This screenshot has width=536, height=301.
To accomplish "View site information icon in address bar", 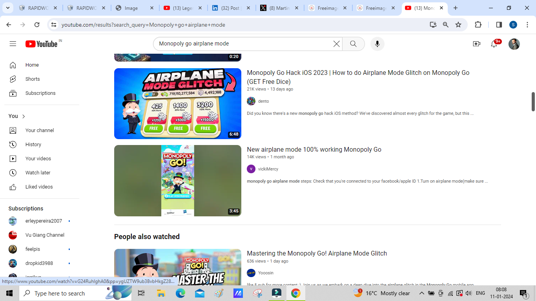I will click(54, 25).
